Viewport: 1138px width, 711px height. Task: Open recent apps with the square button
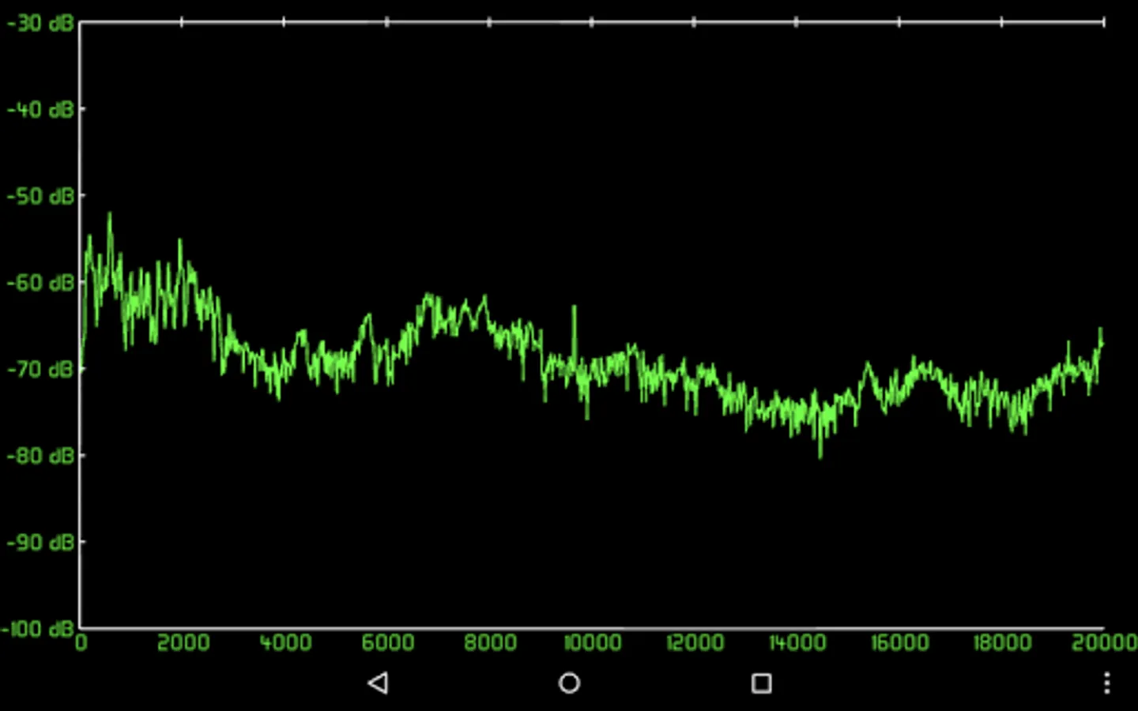[x=761, y=683]
